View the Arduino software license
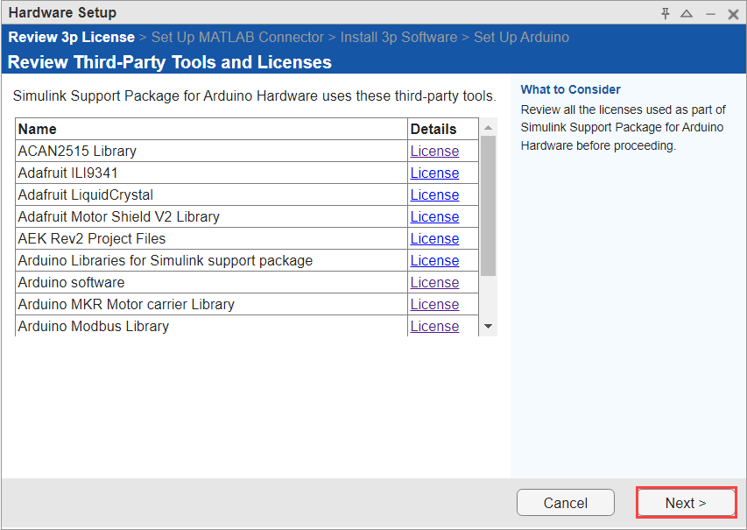The image size is (747, 530). 434,282
